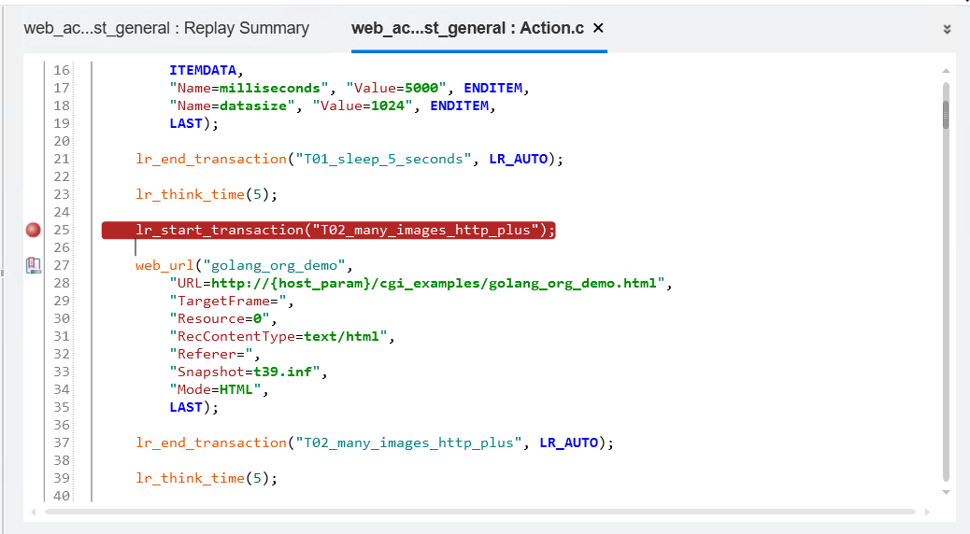Click the Snapshot=t39.inf argument
Image resolution: width=970 pixels, height=534 pixels.
coord(248,372)
